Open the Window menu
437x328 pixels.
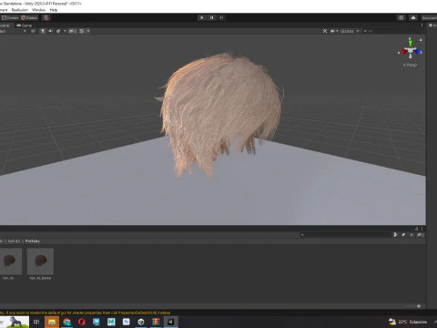click(x=38, y=10)
